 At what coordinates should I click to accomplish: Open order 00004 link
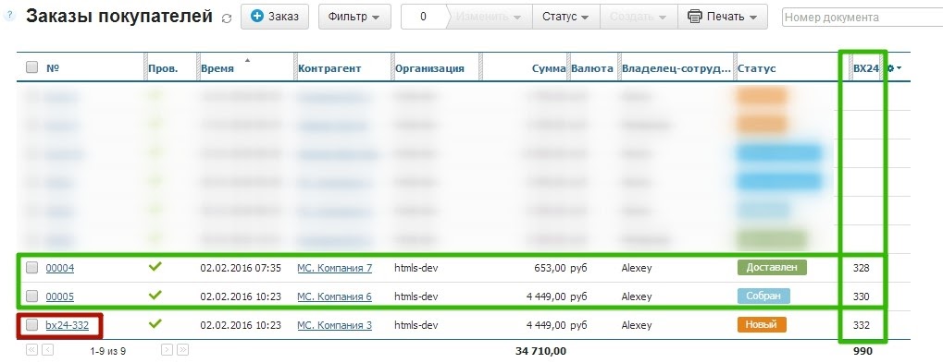click(60, 268)
